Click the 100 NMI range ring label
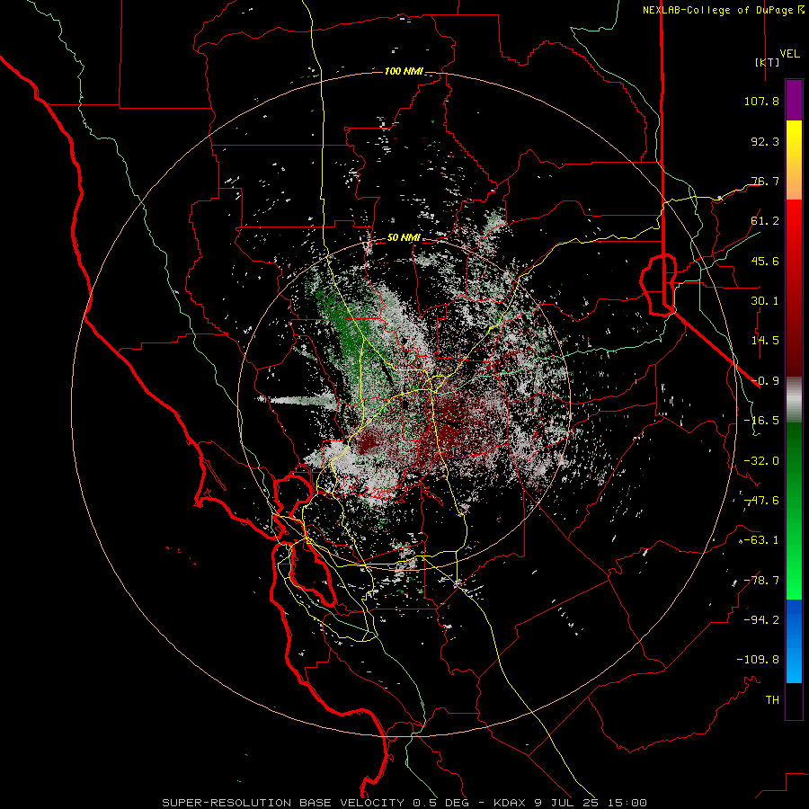The width and height of the screenshot is (809, 809). 404,71
